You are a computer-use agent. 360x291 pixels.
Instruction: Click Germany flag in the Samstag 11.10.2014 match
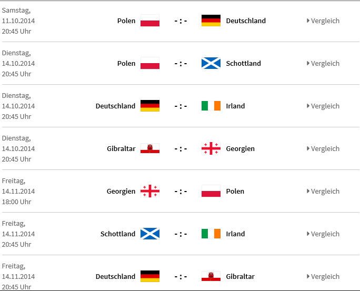[x=211, y=21]
